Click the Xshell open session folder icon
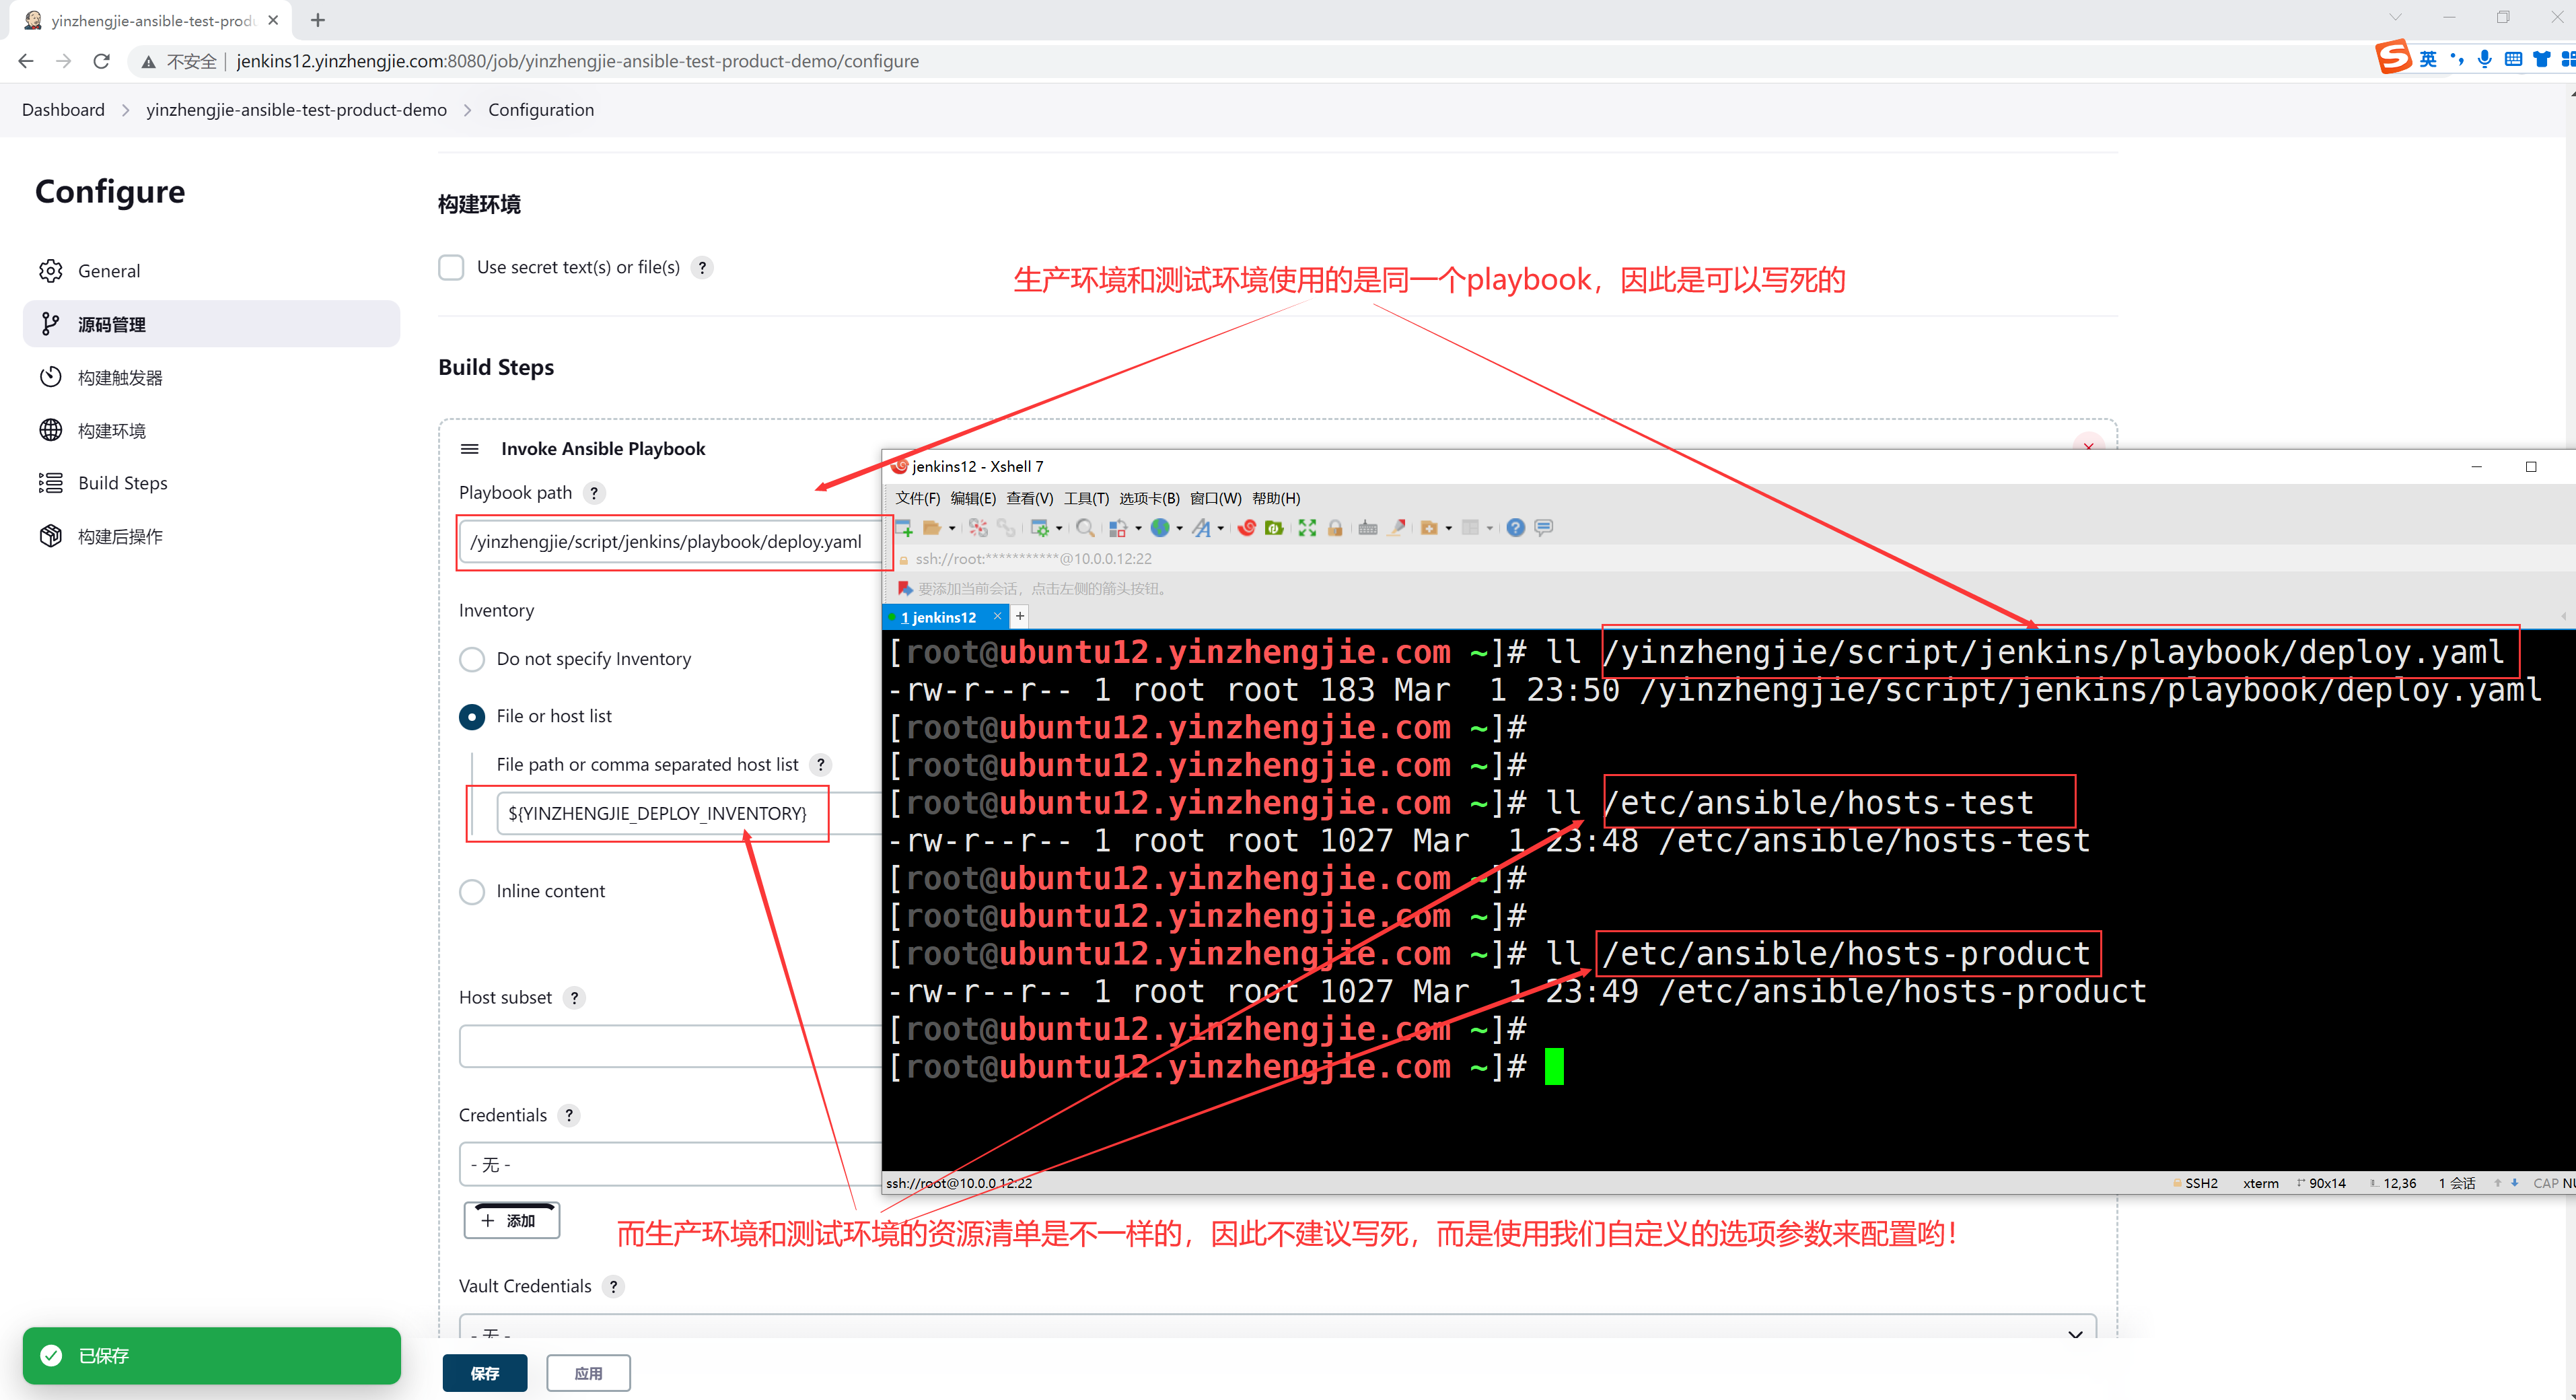2576x1400 pixels. 932,528
